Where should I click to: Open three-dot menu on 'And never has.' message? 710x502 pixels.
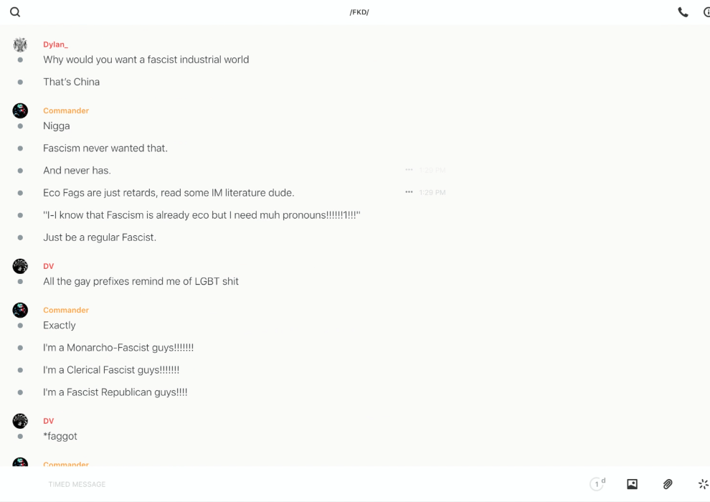coord(409,170)
